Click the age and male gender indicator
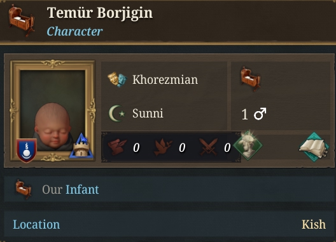The height and width of the screenshot is (242, 336). [x=254, y=114]
